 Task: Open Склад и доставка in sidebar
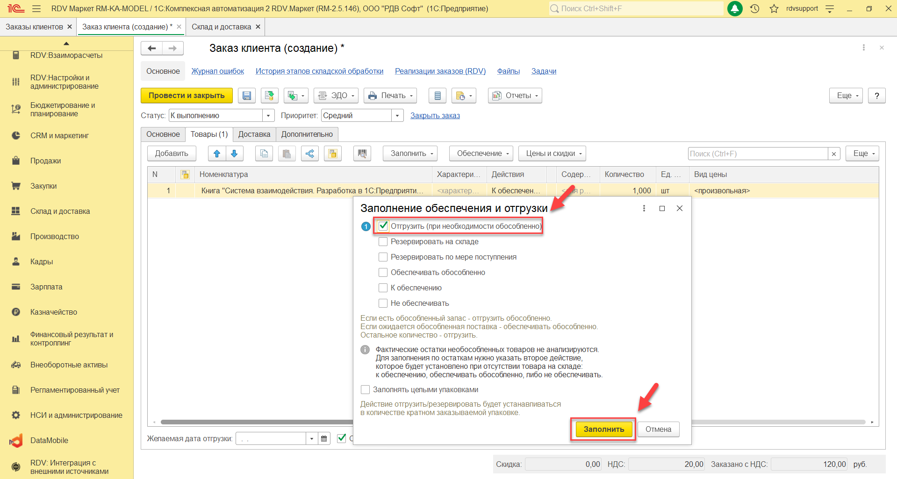coord(60,211)
